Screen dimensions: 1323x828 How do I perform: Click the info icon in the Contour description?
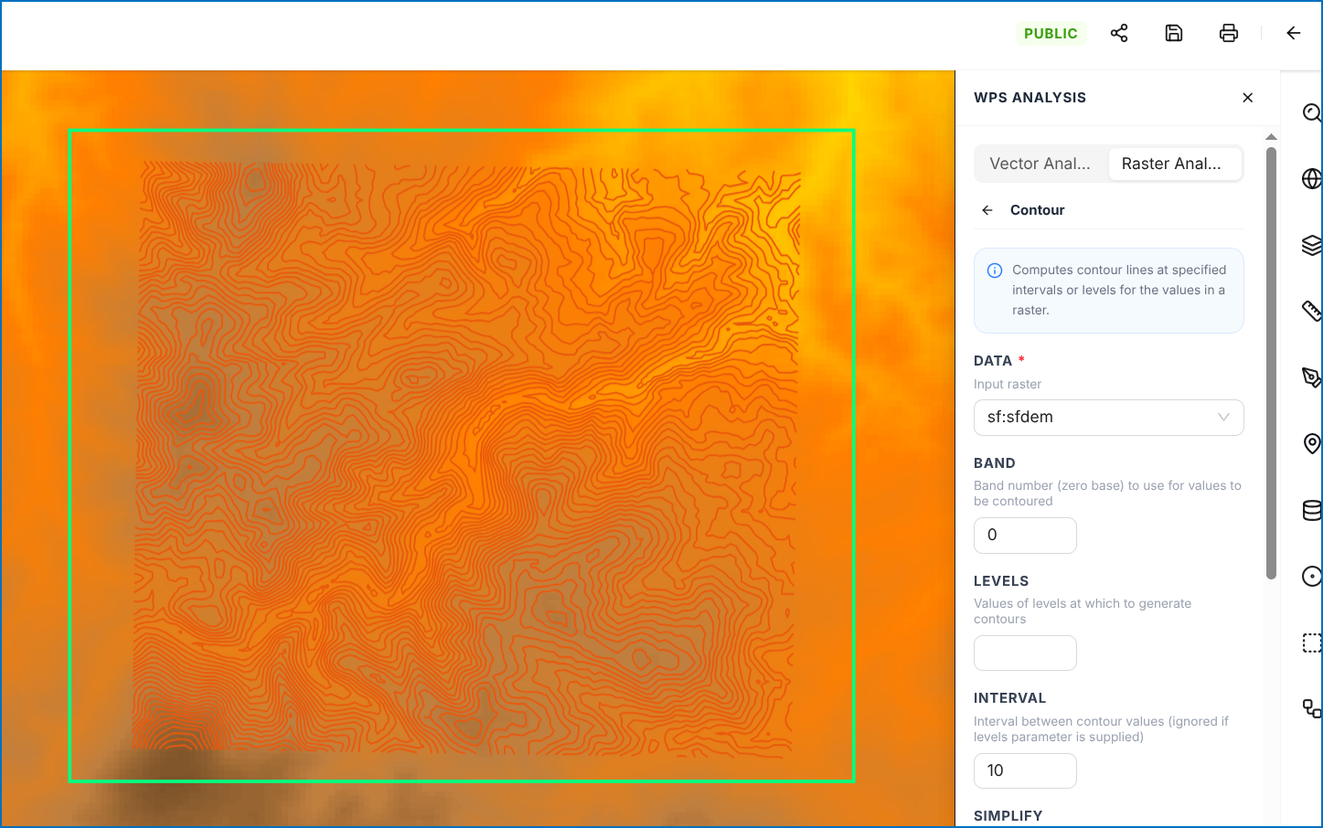[995, 271]
